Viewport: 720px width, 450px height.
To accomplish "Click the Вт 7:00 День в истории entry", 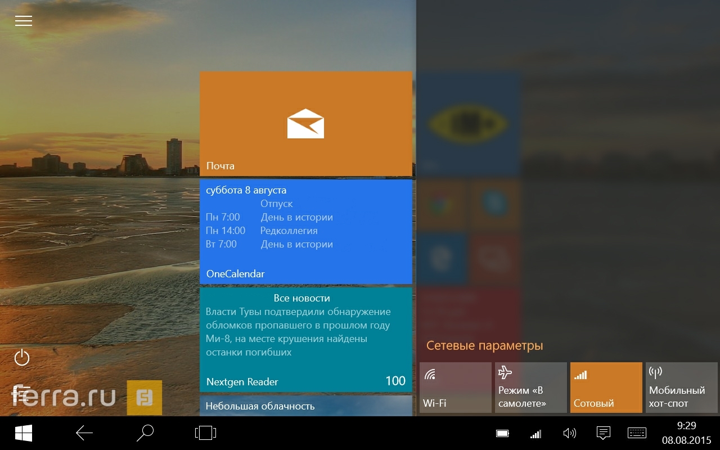I will (x=269, y=244).
